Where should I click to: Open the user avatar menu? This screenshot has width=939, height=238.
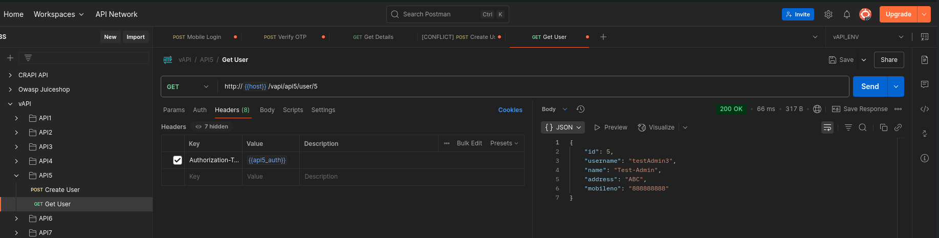[x=865, y=14]
